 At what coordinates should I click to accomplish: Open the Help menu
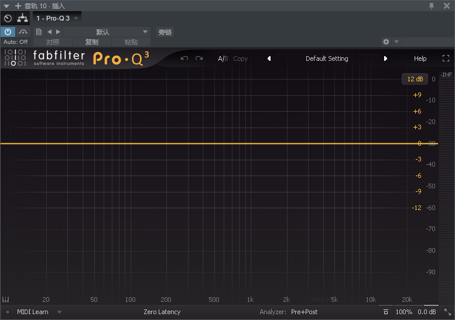pos(420,59)
